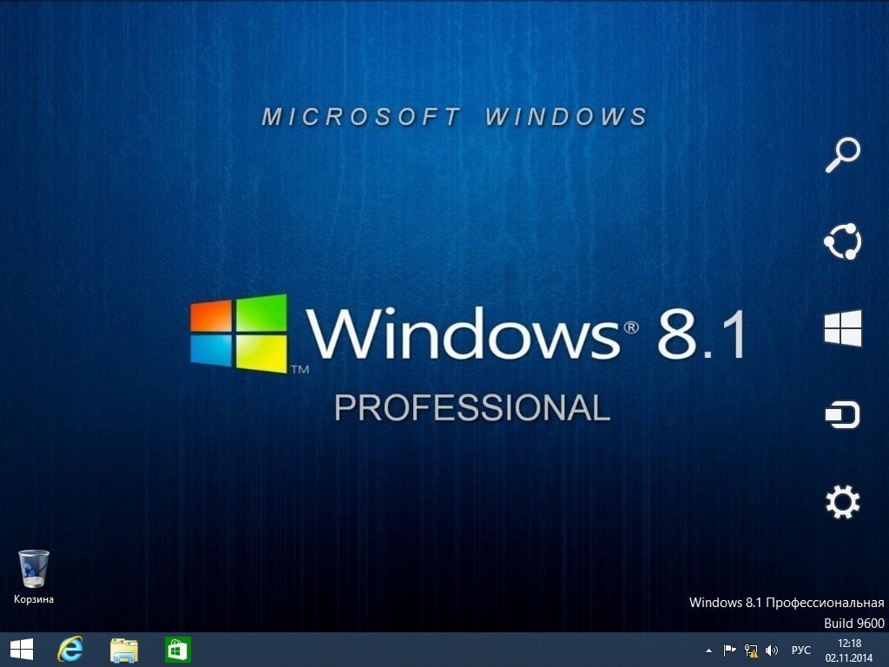Launch Internet Explorer from the taskbar
The width and height of the screenshot is (889, 667).
[70, 650]
